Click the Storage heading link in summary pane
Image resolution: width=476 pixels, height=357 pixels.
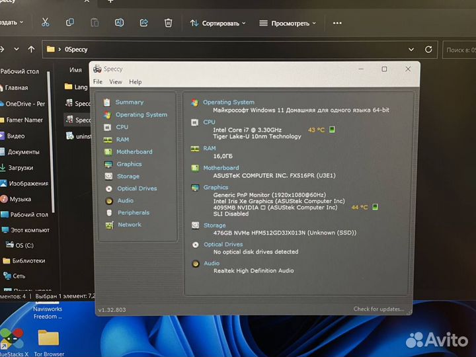tap(215, 225)
